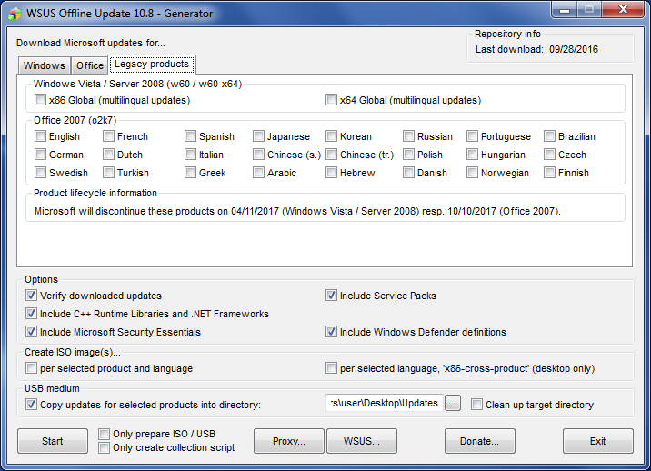651x471 pixels.
Task: Tick the Greek checkbox
Action: tap(190, 173)
